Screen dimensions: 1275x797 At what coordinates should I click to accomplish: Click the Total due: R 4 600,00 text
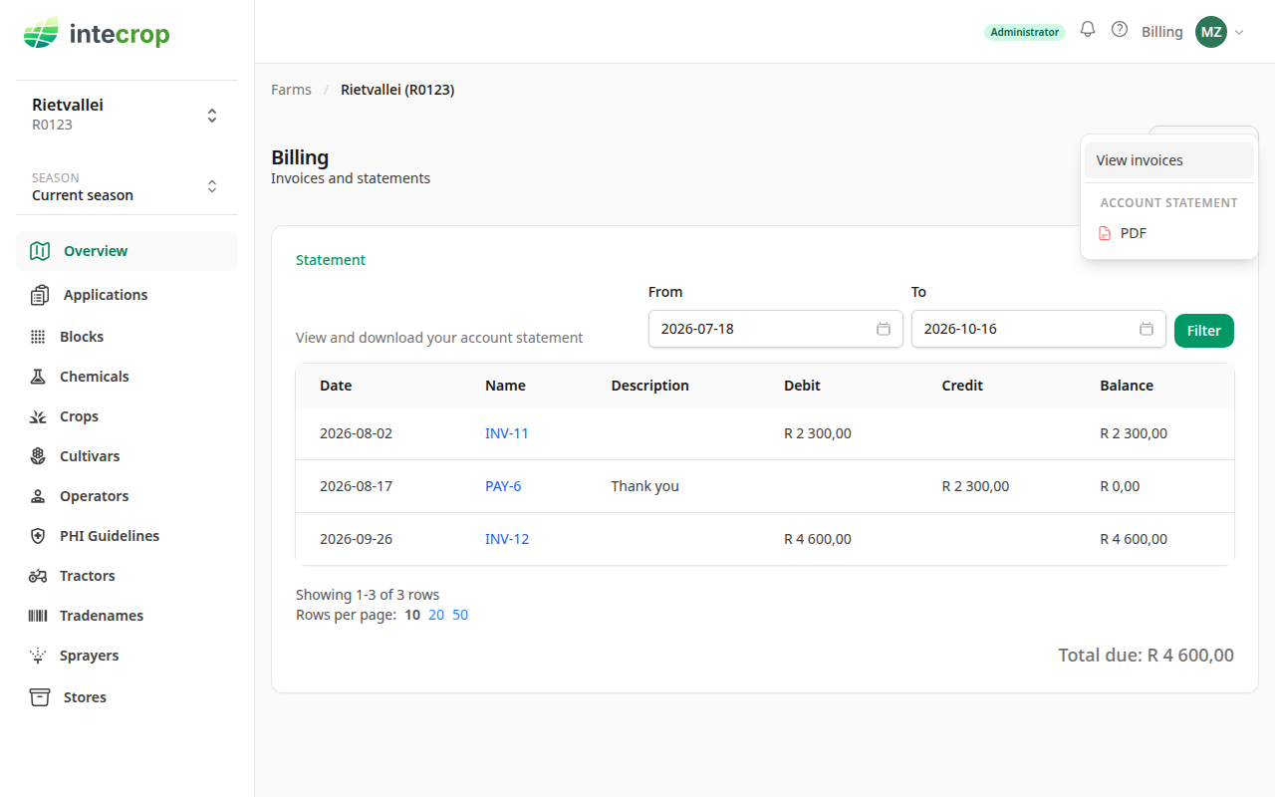tap(1146, 656)
